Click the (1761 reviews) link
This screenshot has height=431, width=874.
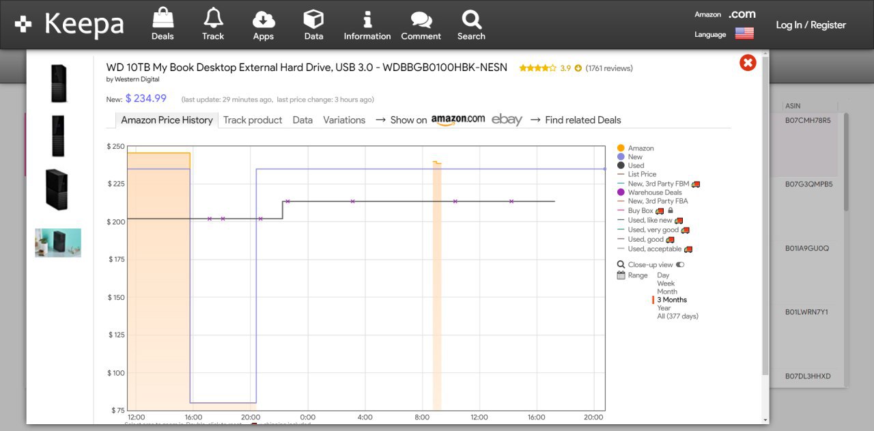click(609, 68)
